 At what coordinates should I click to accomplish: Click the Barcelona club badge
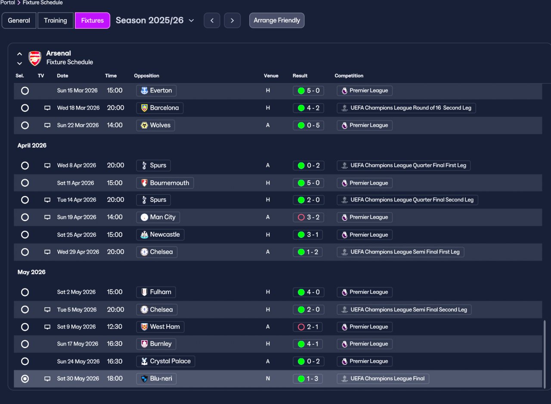(x=144, y=108)
